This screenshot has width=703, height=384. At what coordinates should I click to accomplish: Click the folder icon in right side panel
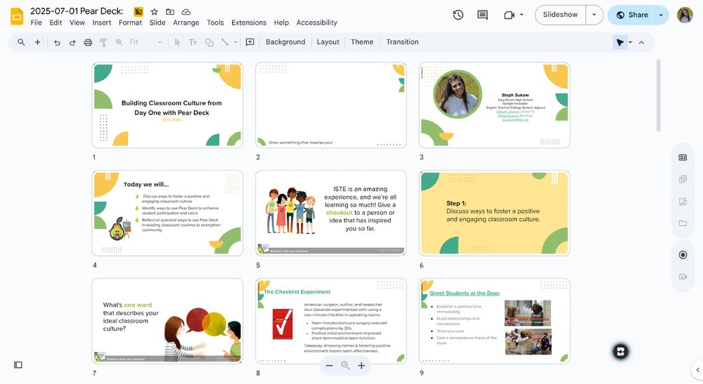(x=683, y=223)
